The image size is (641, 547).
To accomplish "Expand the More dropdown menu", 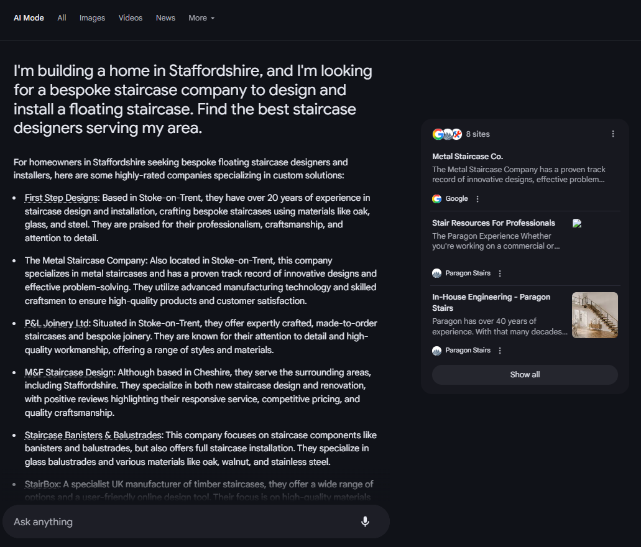I will coord(201,18).
